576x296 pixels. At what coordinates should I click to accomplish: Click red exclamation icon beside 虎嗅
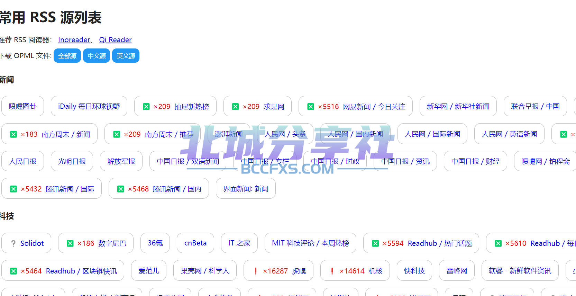(x=256, y=271)
